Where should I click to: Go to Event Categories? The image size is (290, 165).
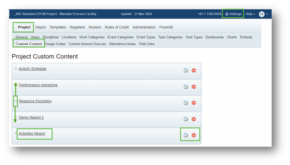pyautogui.click(x=120, y=37)
